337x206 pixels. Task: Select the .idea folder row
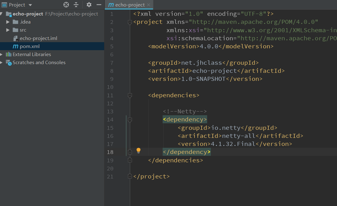point(52,22)
